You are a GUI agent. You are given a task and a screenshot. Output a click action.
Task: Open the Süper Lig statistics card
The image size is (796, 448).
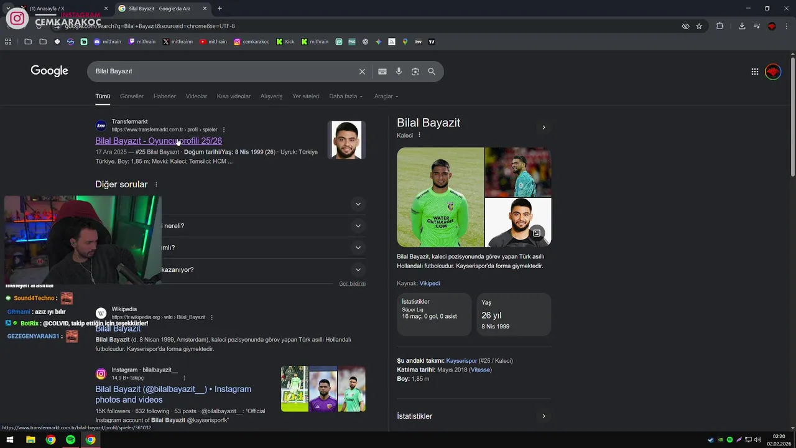pos(434,314)
